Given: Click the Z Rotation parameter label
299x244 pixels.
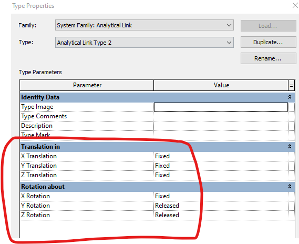Looking at the screenshot, I should click(35, 215).
